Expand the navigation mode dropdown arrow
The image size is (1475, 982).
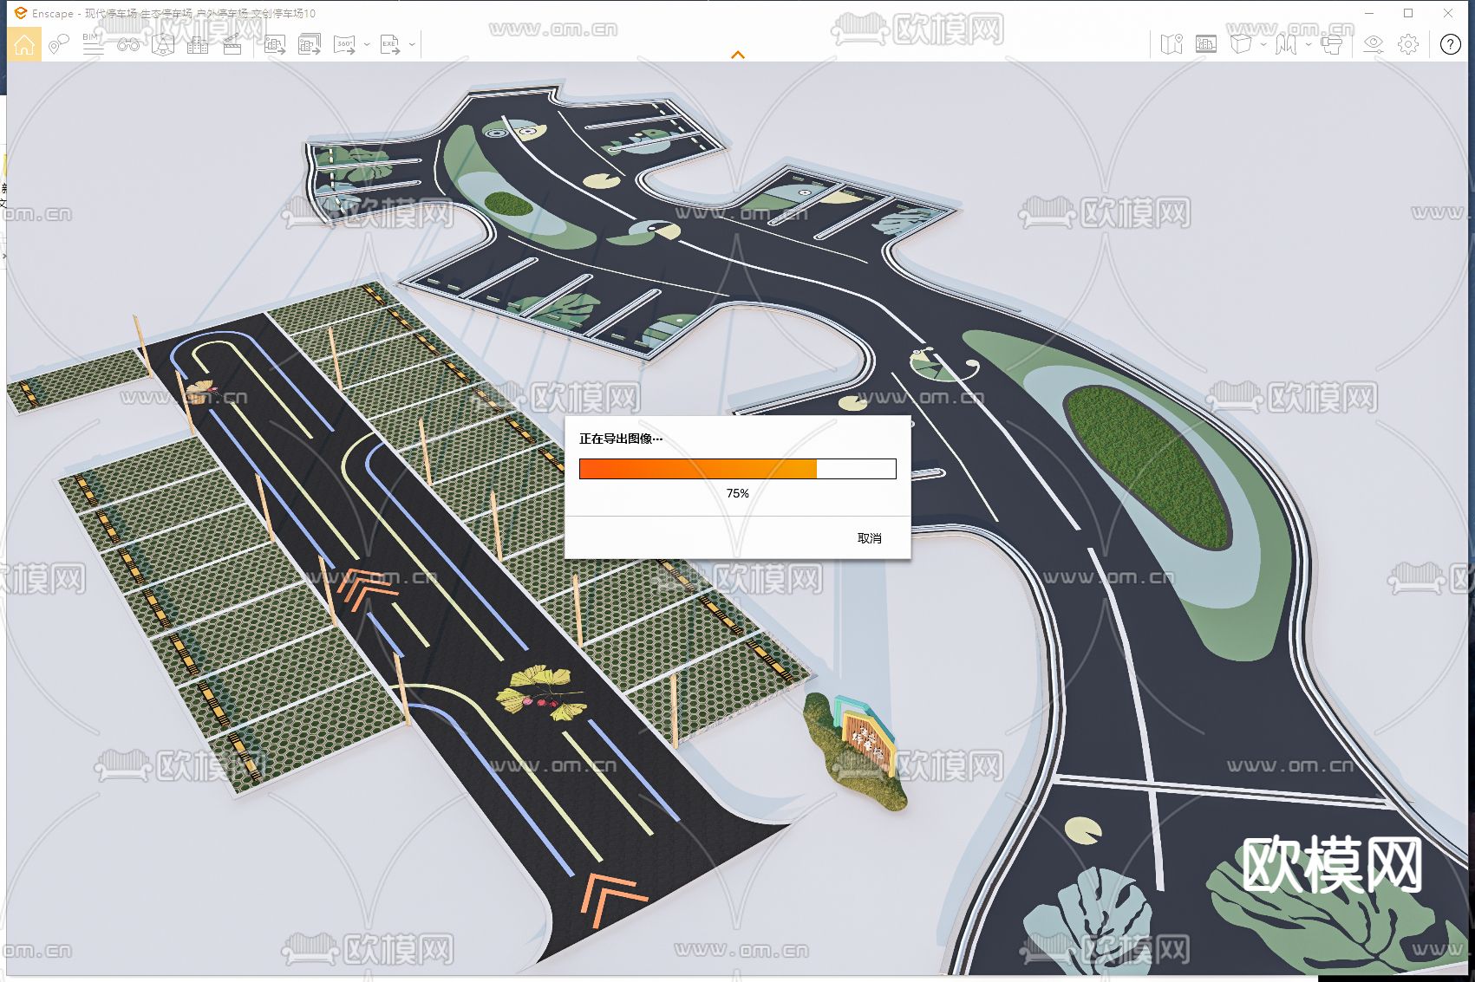point(1309,44)
